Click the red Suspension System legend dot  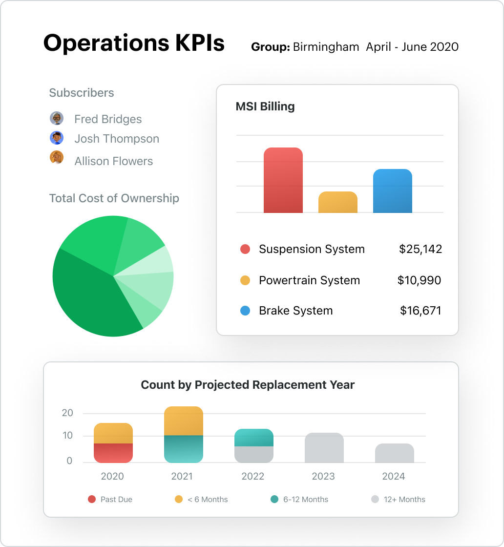tap(245, 249)
